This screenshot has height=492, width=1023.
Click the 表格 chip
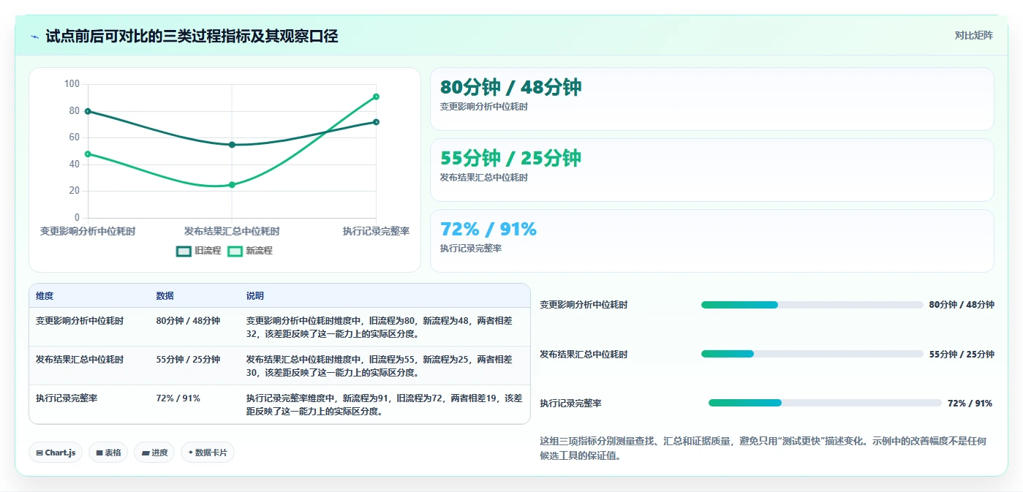(x=108, y=453)
